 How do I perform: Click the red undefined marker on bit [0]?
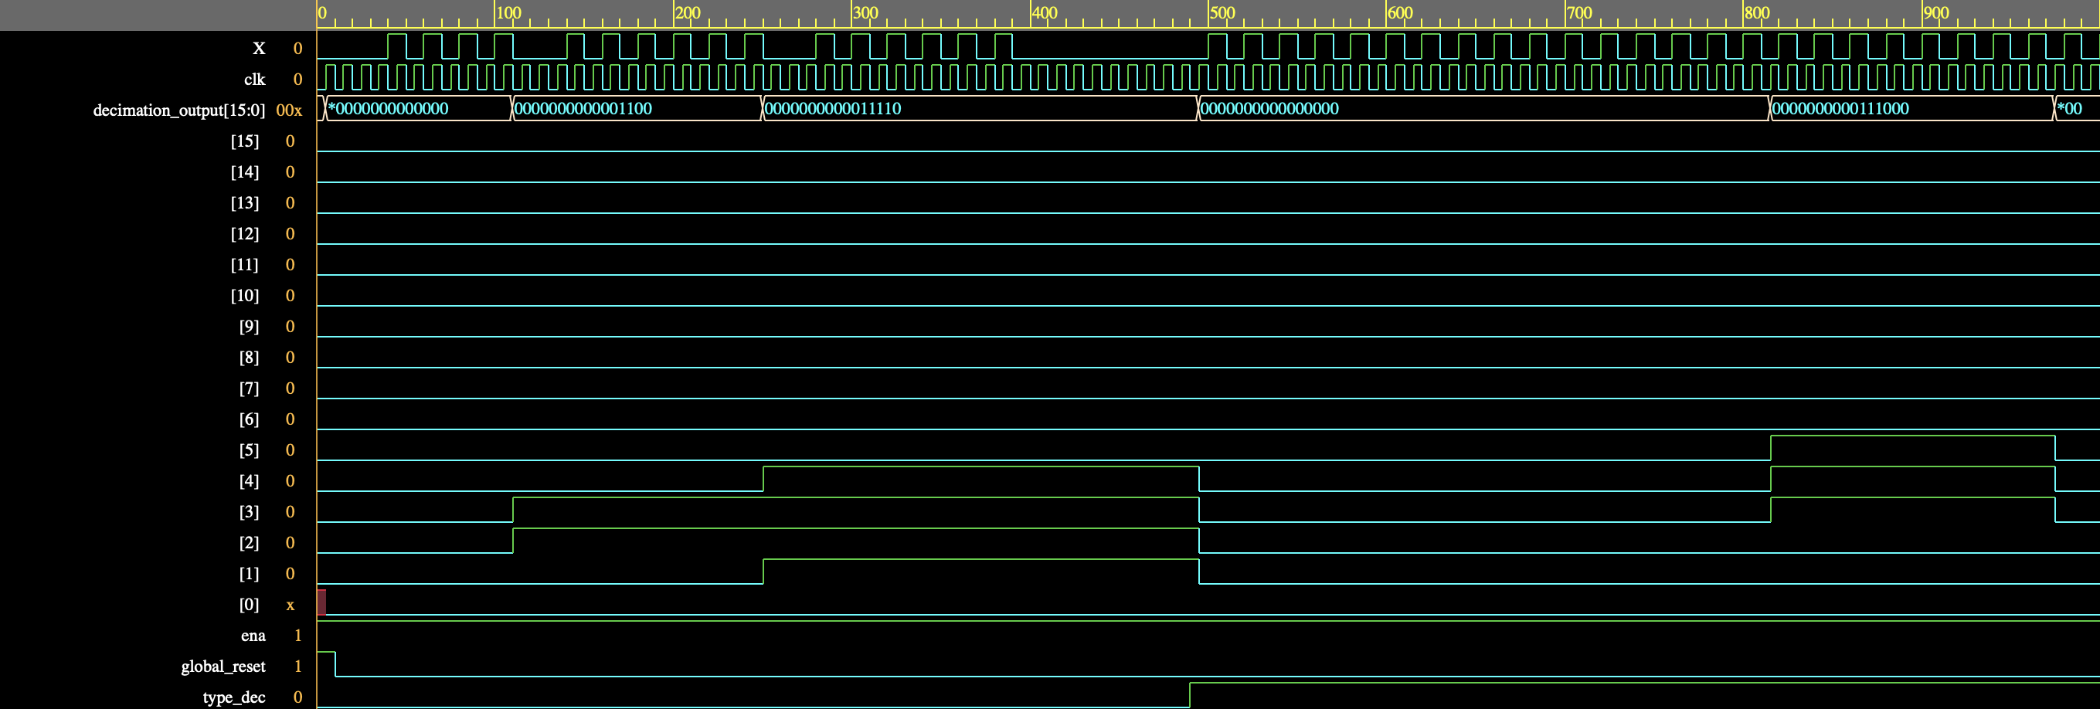coord(321,602)
